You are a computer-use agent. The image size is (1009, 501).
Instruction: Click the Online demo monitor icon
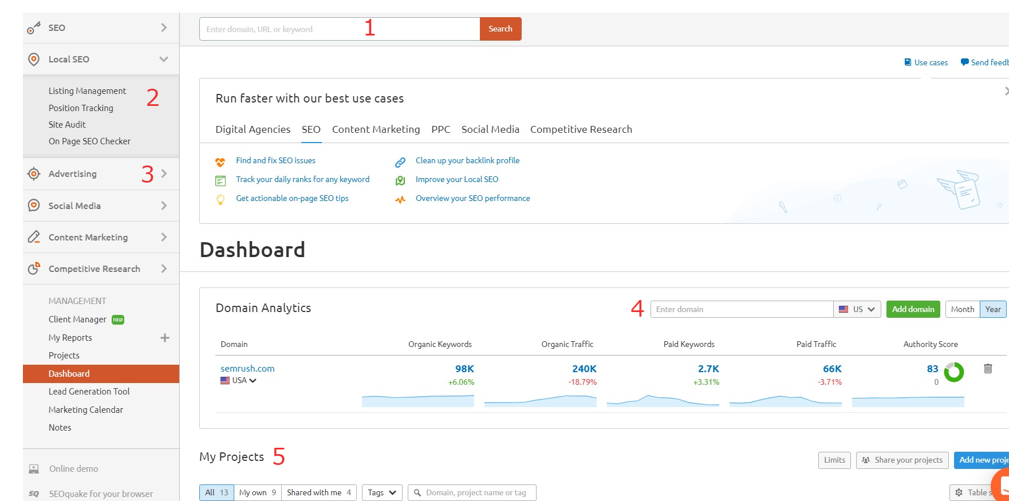click(x=34, y=469)
